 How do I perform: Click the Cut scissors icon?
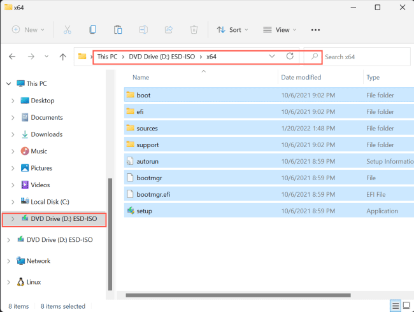(68, 30)
